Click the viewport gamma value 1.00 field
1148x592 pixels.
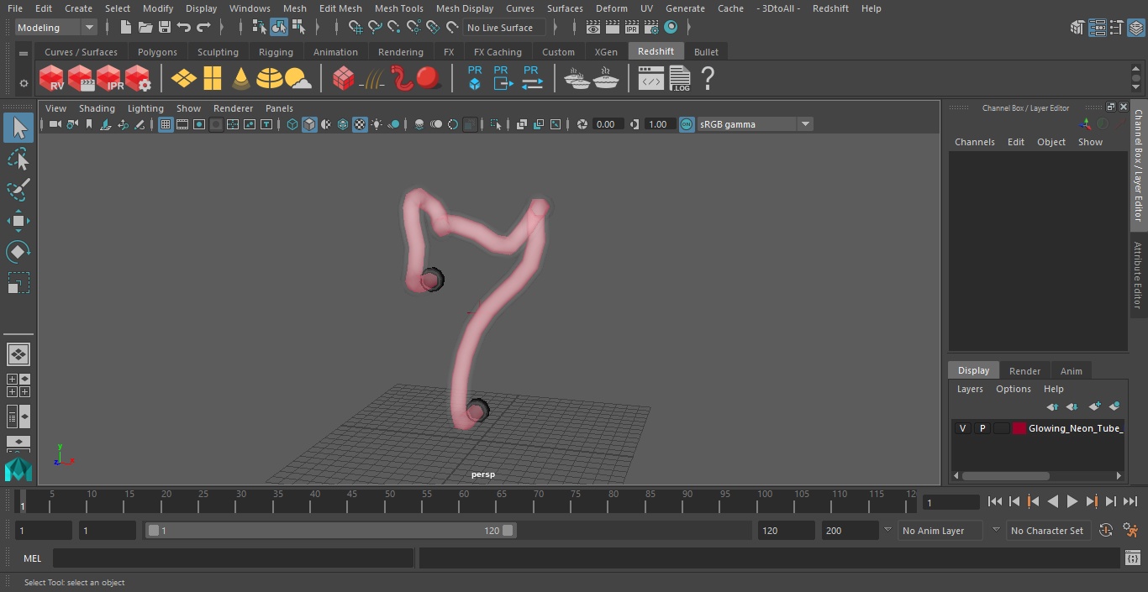(x=658, y=124)
